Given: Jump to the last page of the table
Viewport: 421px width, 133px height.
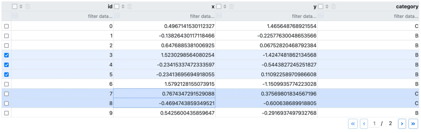Looking at the screenshot, I should [413, 124].
